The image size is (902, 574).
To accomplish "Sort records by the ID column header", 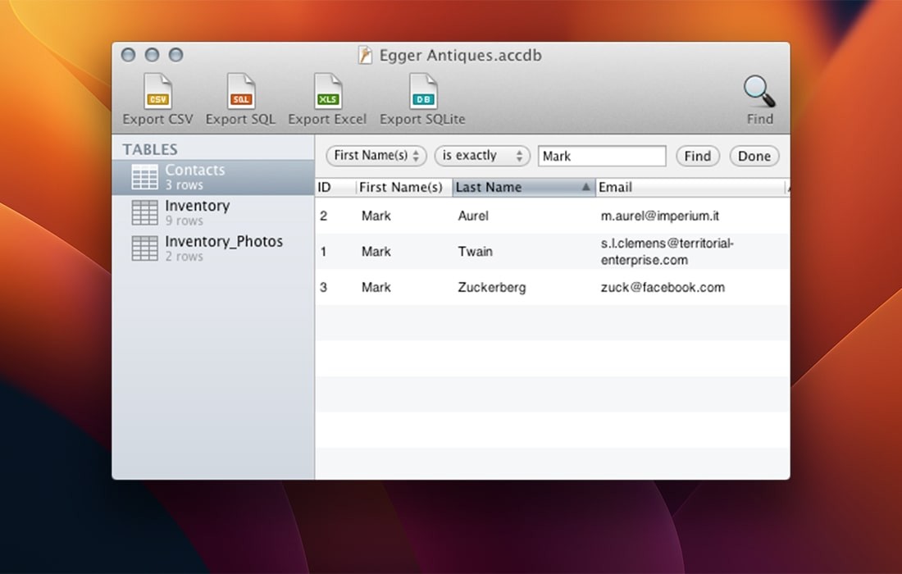I will click(331, 187).
